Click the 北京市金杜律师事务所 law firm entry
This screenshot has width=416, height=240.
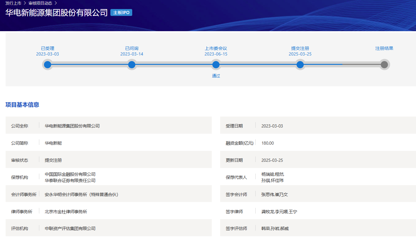[66, 212]
